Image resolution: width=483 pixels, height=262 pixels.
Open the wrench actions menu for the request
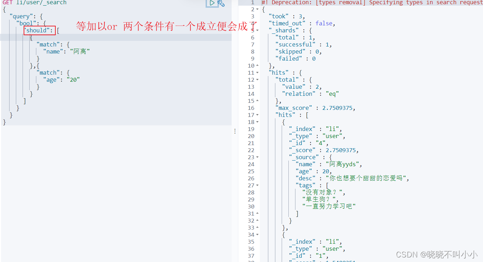221,3
